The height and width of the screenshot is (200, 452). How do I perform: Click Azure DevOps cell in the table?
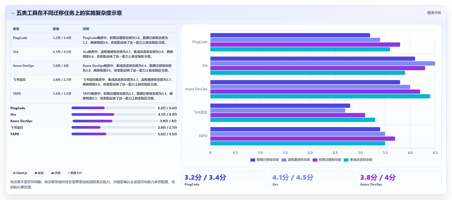[x=23, y=66]
